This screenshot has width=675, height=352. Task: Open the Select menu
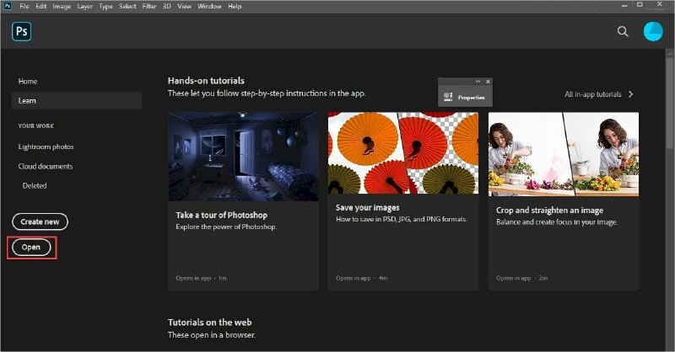(127, 6)
